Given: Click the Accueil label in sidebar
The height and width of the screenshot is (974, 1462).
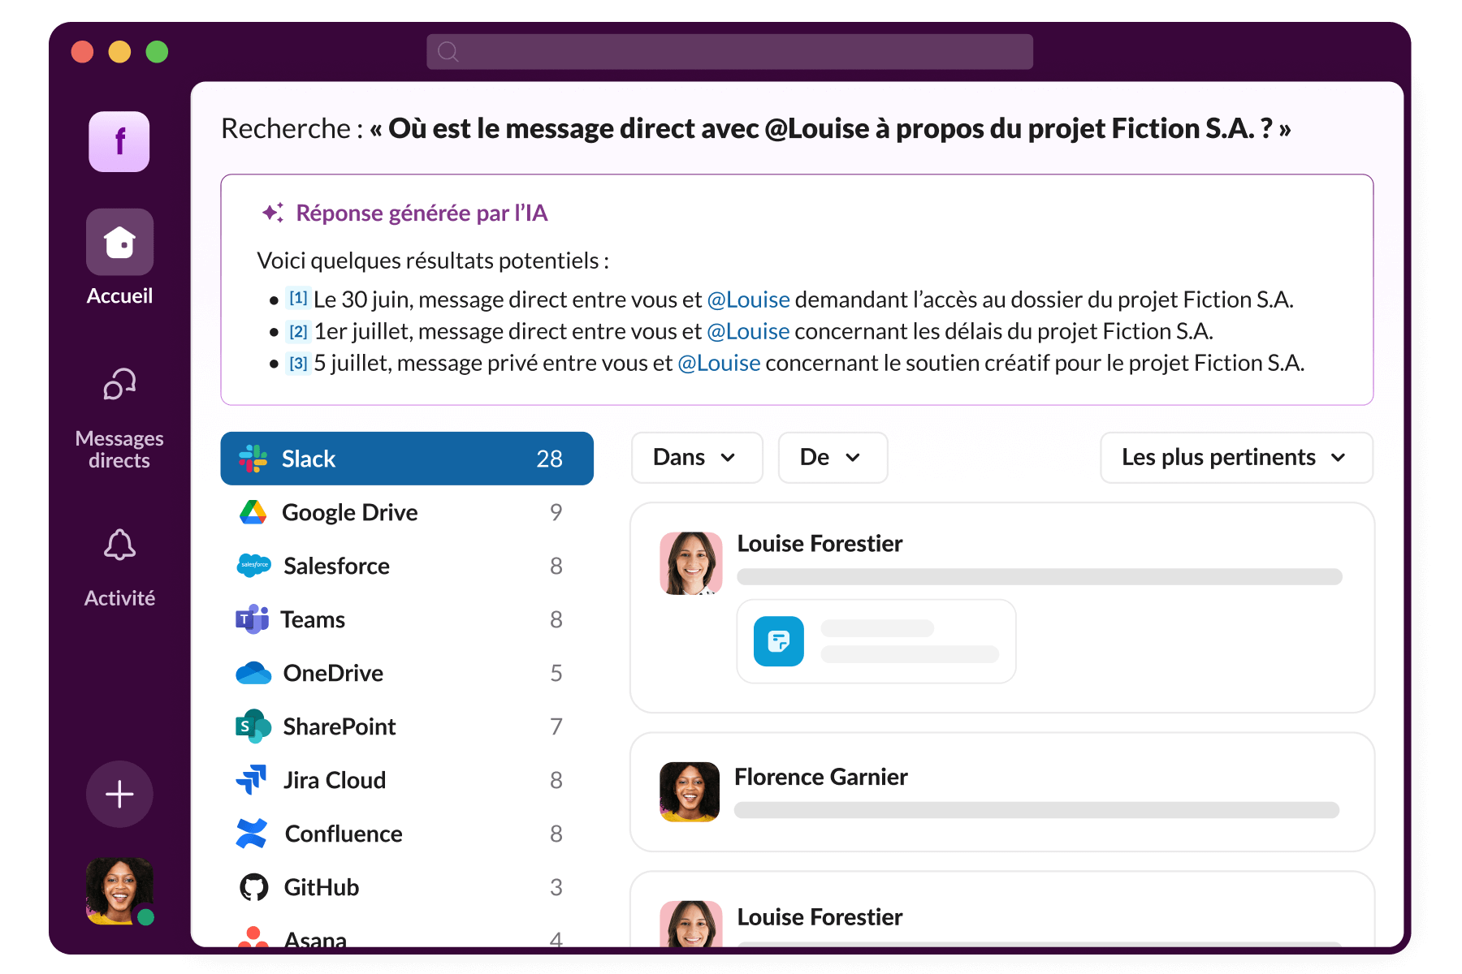Looking at the screenshot, I should 119,295.
